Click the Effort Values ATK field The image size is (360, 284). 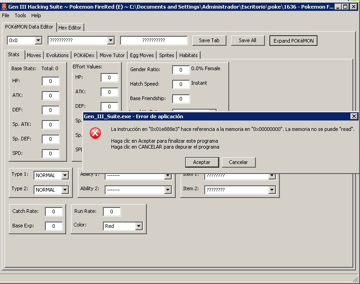coord(109,92)
